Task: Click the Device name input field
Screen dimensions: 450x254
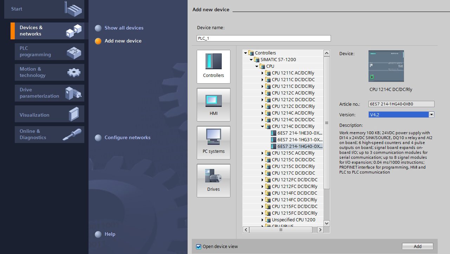Action: (263, 38)
